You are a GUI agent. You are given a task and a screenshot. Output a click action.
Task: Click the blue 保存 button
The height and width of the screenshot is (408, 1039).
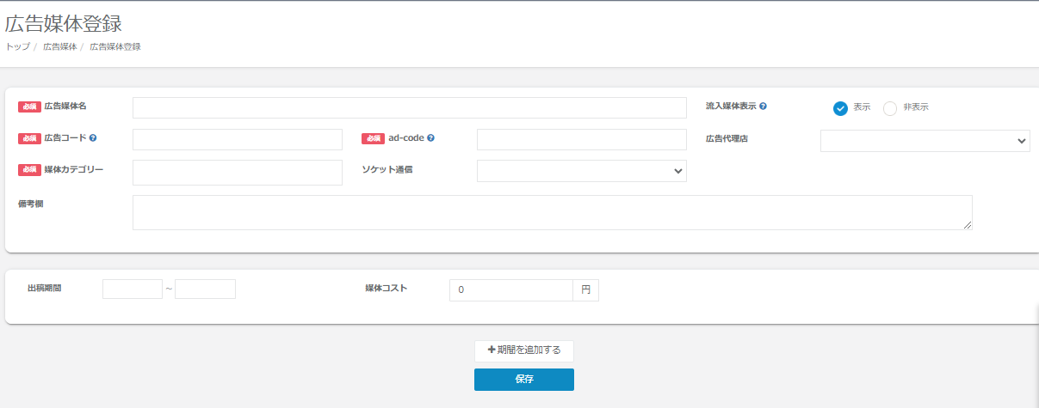coord(523,380)
